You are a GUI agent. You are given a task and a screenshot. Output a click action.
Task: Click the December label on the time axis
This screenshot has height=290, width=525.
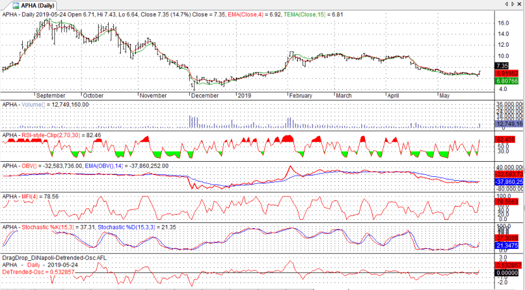[204, 95]
